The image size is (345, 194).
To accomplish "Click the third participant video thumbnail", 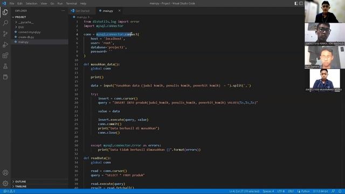I will [325, 57].
